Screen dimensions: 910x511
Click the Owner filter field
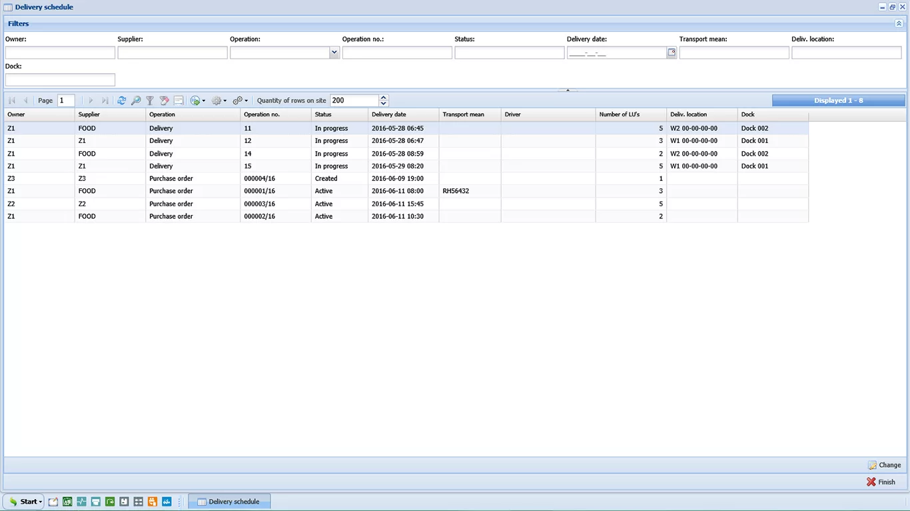(x=60, y=53)
